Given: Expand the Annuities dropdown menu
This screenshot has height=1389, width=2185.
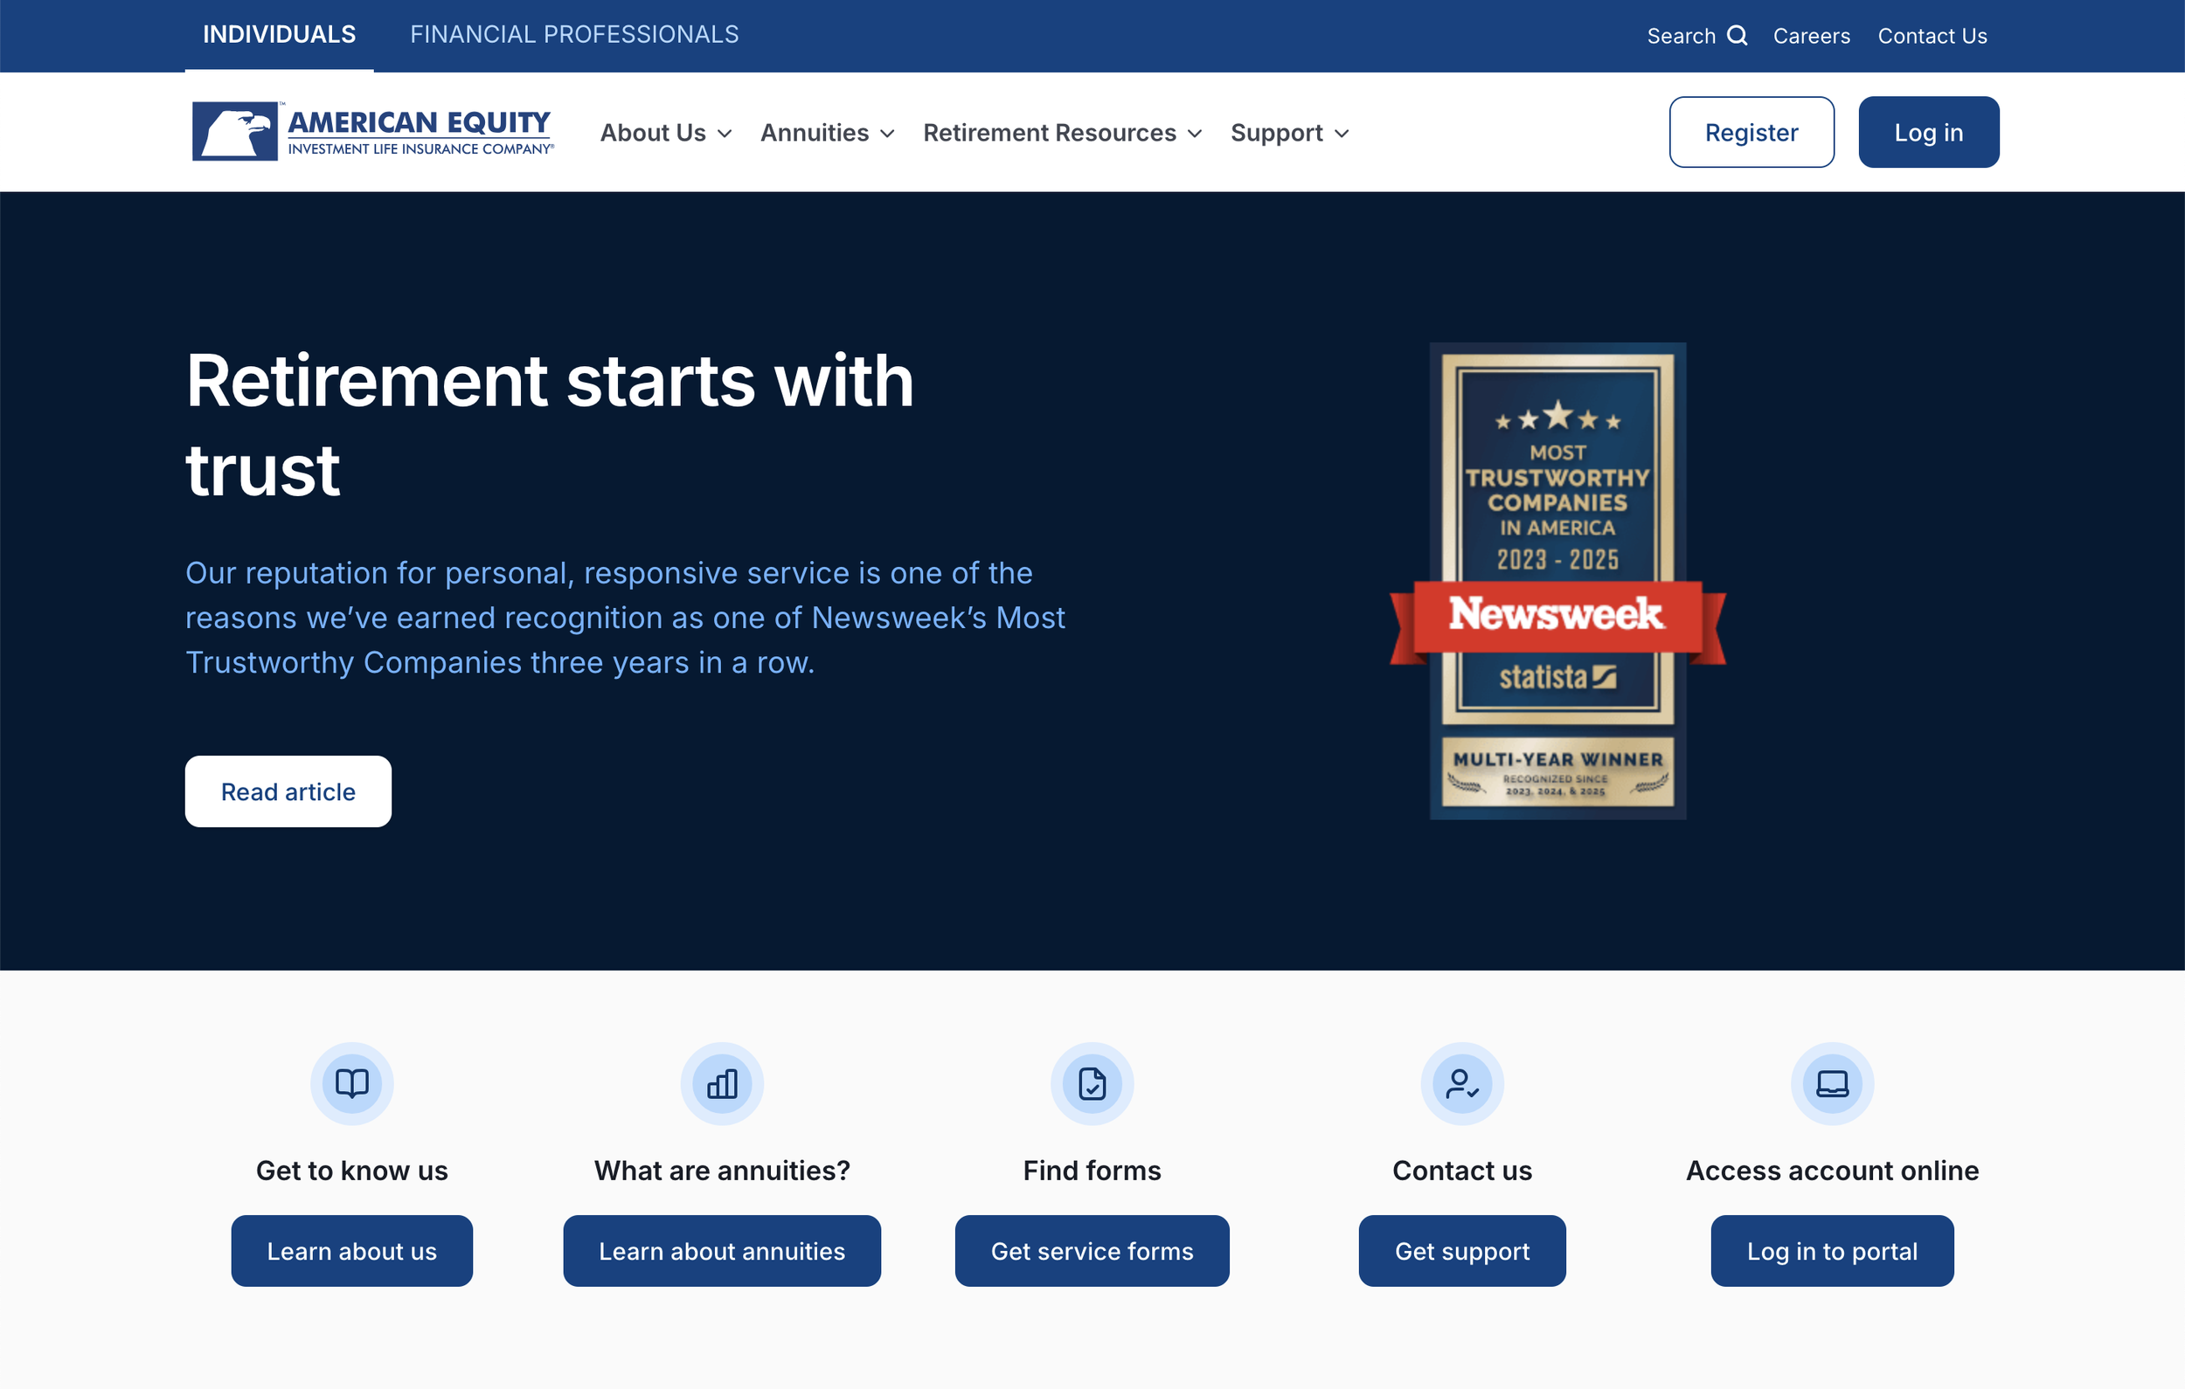Looking at the screenshot, I should tap(828, 134).
